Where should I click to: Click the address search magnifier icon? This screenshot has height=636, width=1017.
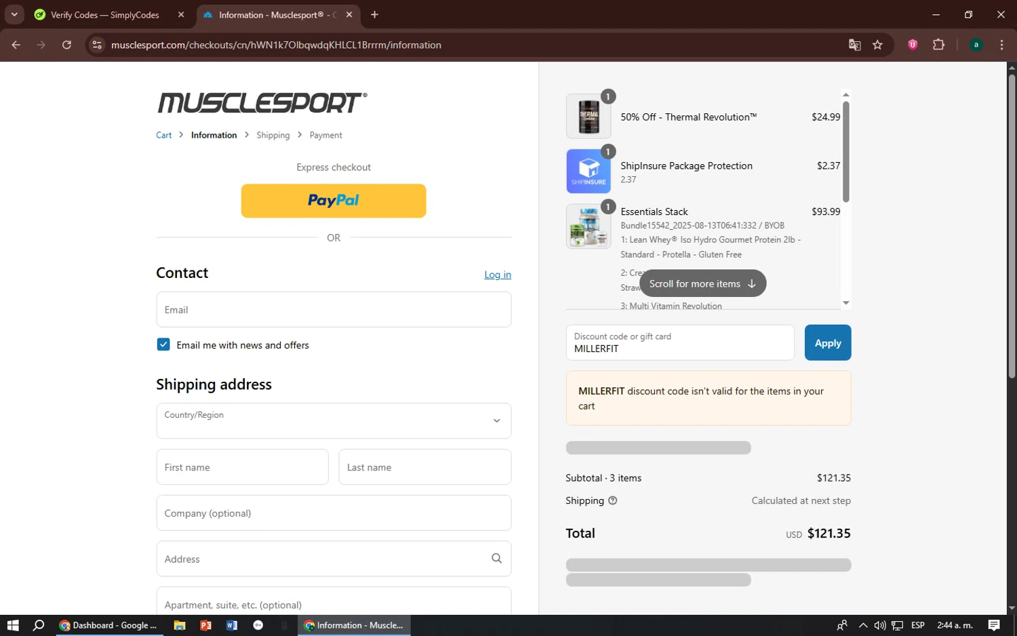pos(496,558)
